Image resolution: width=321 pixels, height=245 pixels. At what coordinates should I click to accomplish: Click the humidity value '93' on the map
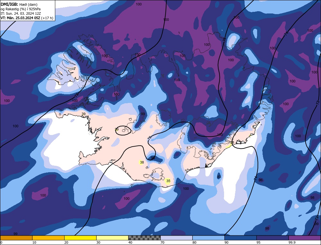tap(219, 177)
